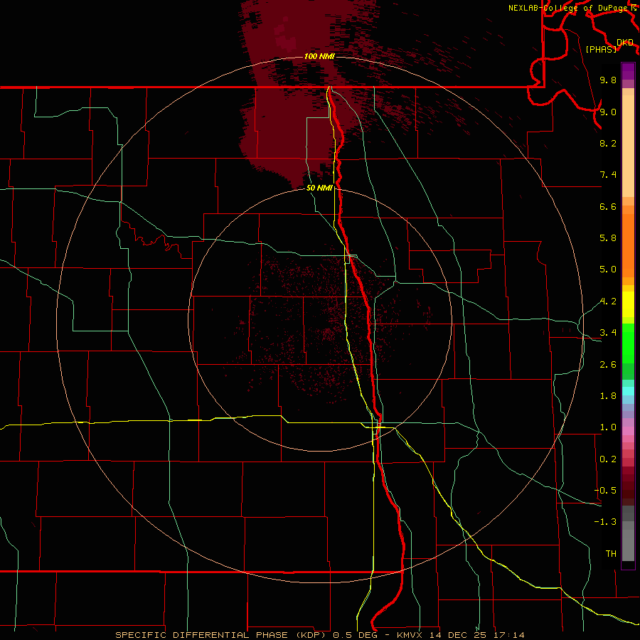Click the 0.2 scale value

click(608, 459)
